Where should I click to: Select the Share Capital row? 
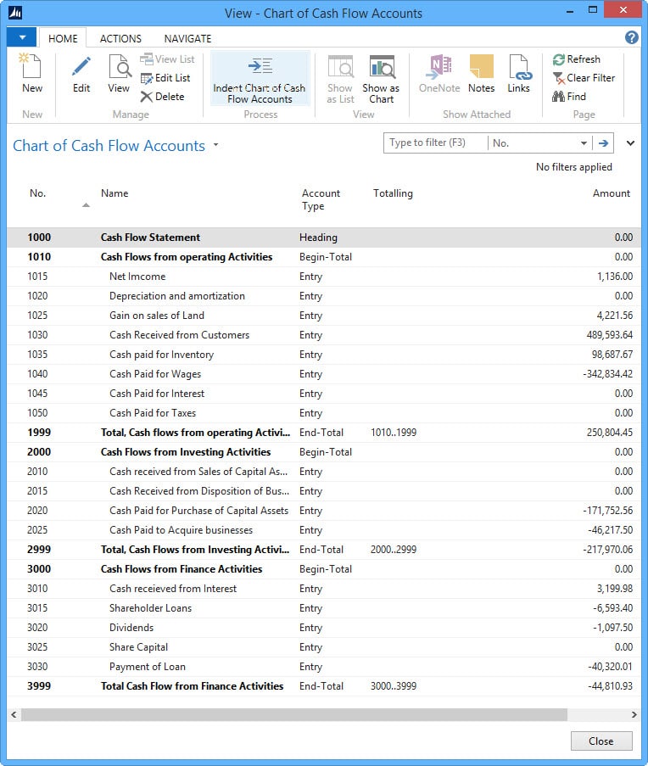pos(324,647)
